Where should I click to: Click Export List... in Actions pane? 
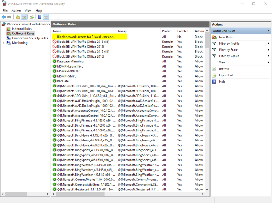point(227,75)
